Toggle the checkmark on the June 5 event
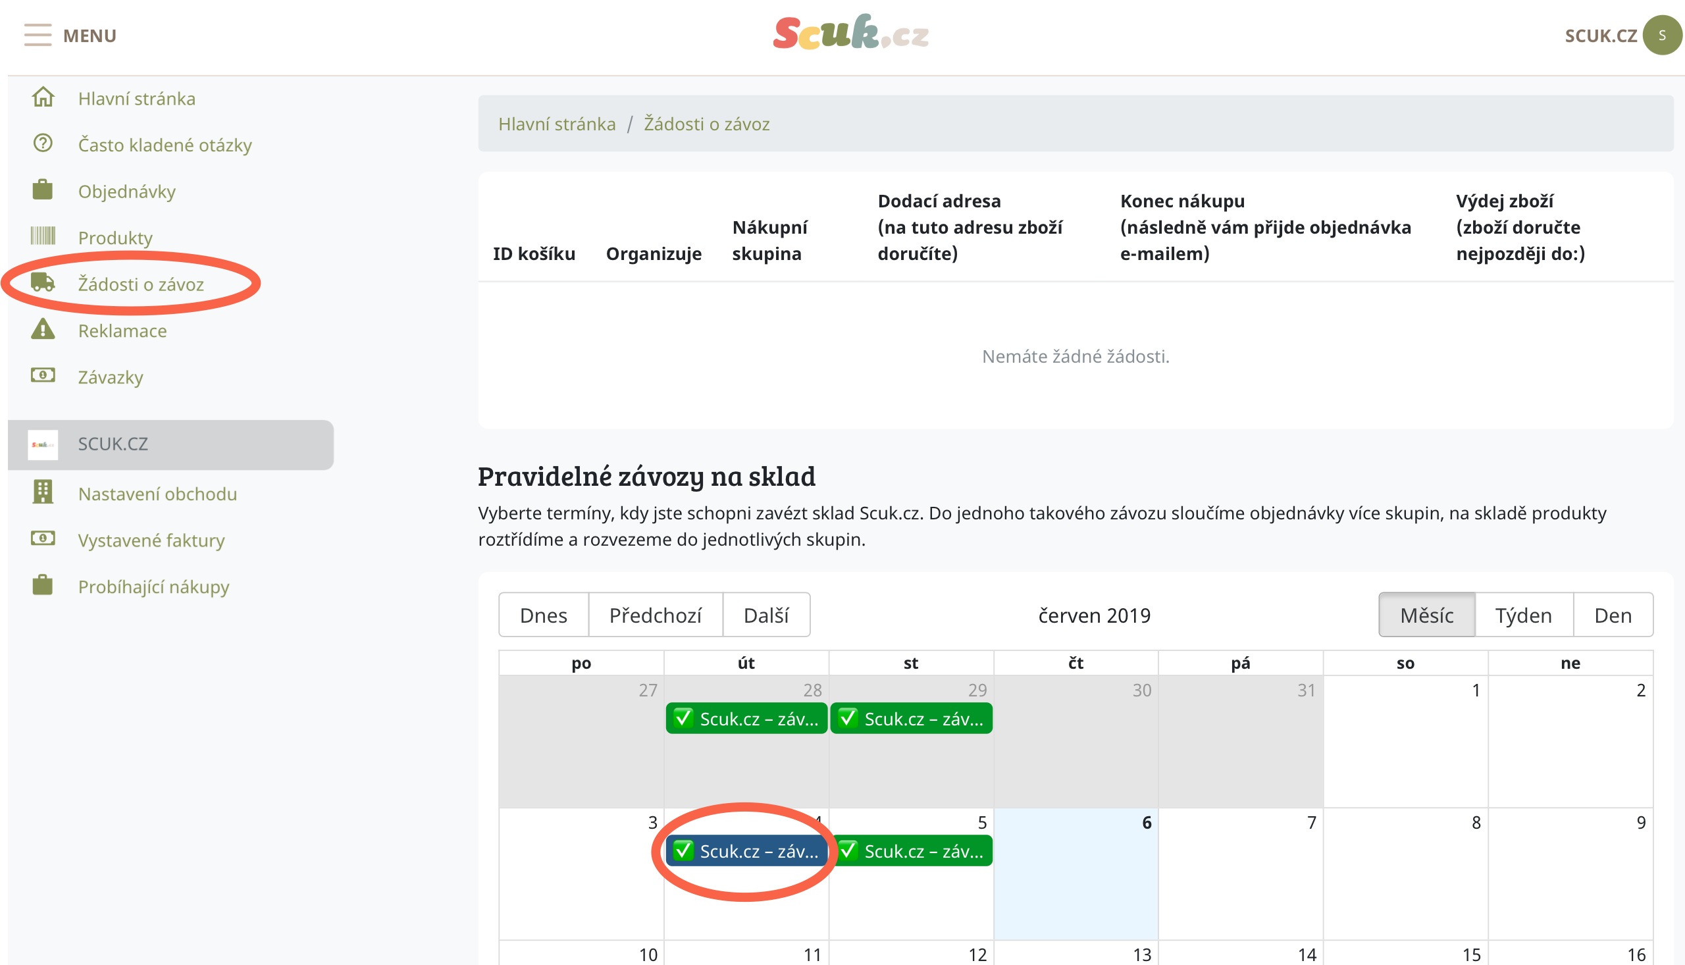The height and width of the screenshot is (965, 1685). [848, 850]
